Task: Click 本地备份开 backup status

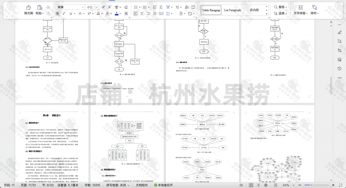Action: coord(164,185)
